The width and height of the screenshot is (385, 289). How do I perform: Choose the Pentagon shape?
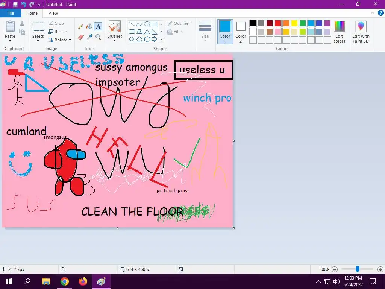tap(139, 39)
